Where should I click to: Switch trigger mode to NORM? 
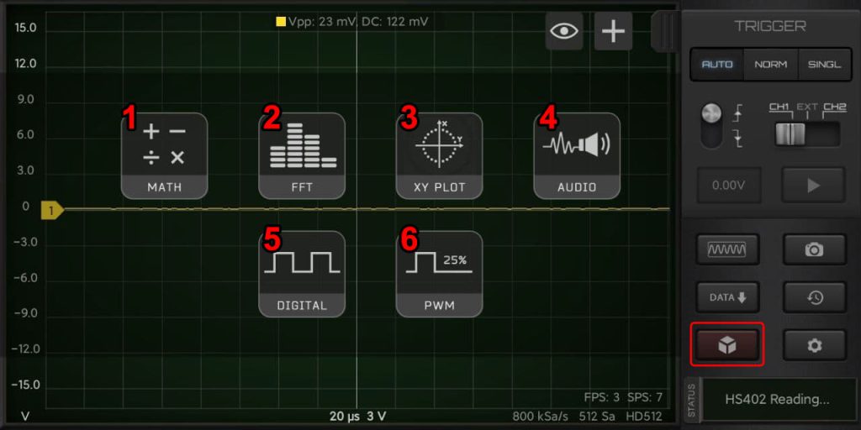tap(770, 65)
